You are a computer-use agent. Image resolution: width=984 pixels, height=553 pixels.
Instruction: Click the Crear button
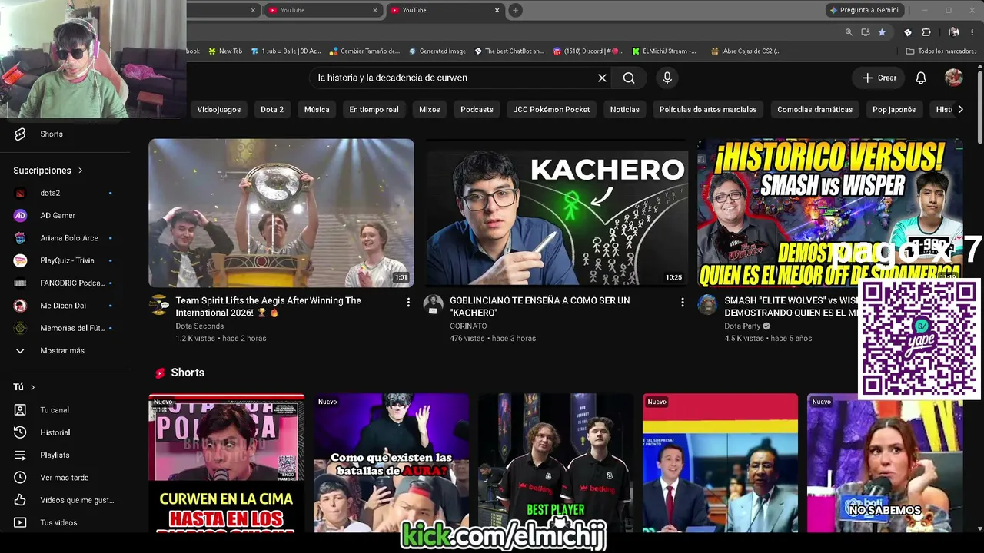point(879,78)
